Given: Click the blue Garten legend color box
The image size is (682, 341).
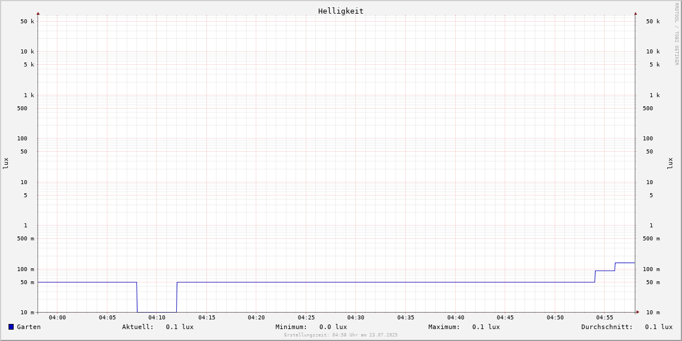Looking at the screenshot, I should pyautogui.click(x=11, y=327).
